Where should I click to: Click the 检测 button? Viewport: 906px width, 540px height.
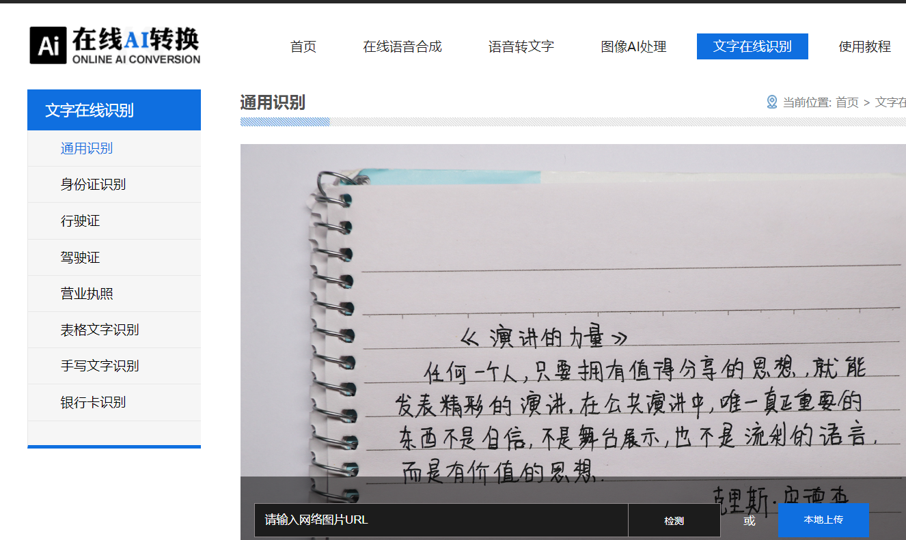point(674,520)
